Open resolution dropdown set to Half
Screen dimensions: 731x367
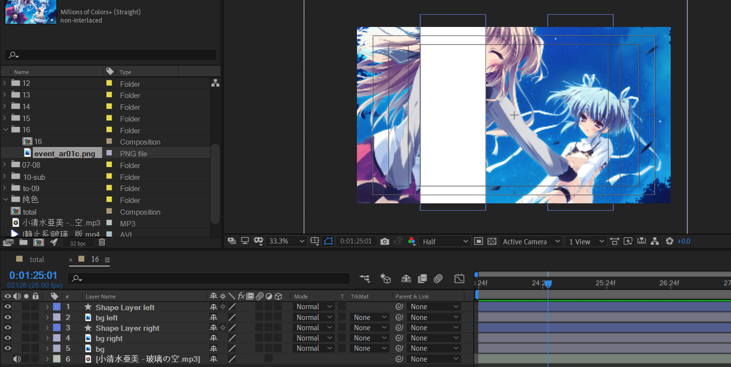pos(445,242)
